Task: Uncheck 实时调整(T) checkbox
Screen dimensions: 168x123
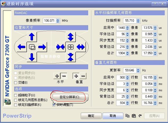Action: tap(54, 105)
